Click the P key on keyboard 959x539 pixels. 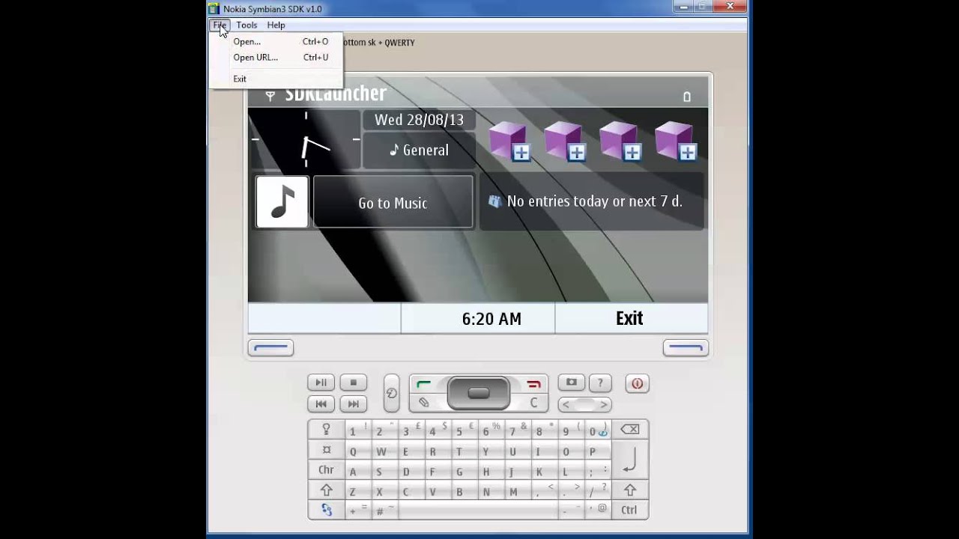597,451
